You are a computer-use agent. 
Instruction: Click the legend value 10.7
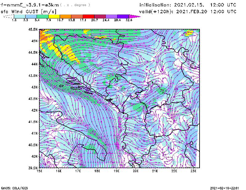tap(60, 20)
